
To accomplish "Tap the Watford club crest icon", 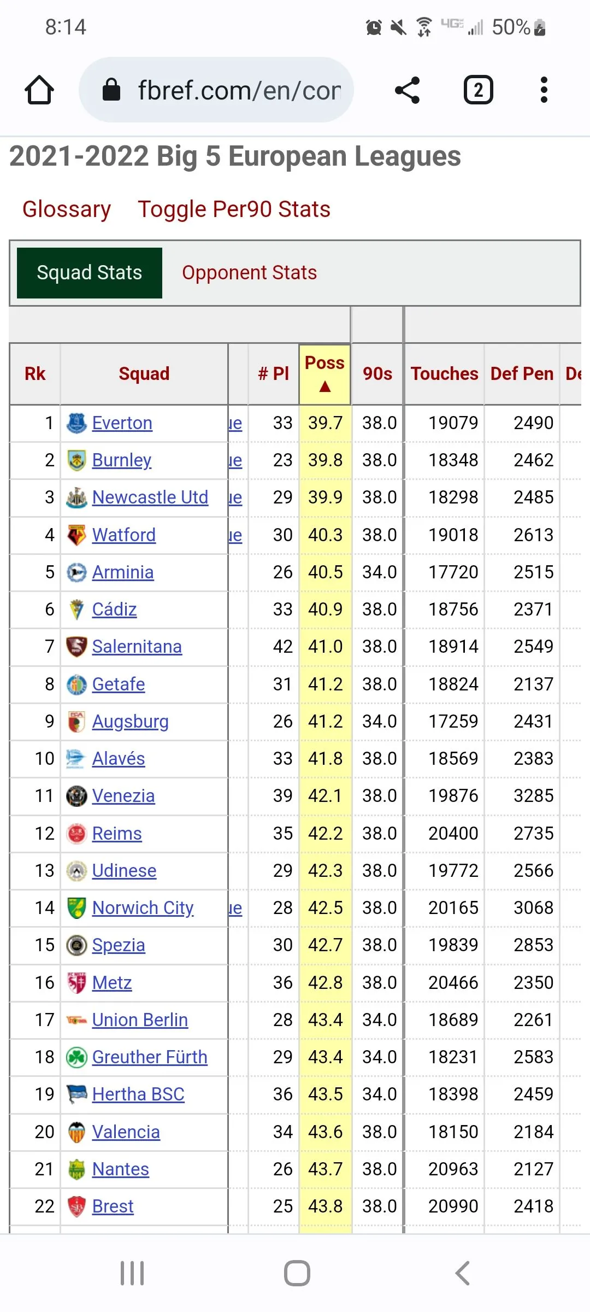I will click(x=76, y=535).
